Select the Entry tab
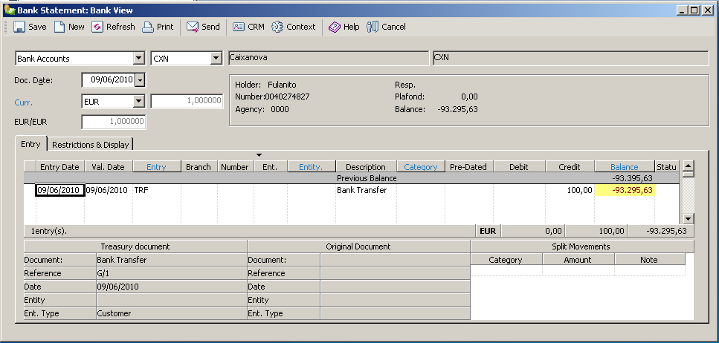This screenshot has width=719, height=343. tap(30, 144)
